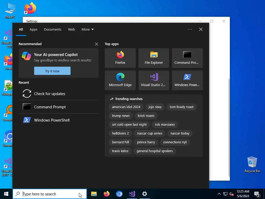Image resolution: width=265 pixels, height=199 pixels.
Task: Click 'Your AI-powered Copilot' heading
Action: (56, 54)
